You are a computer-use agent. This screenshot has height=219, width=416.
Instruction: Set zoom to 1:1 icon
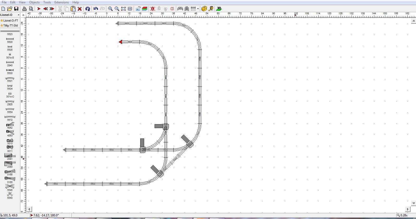[130, 9]
